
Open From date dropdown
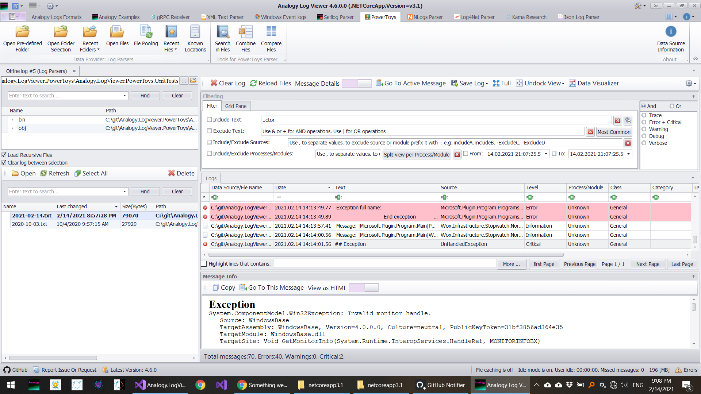546,154
